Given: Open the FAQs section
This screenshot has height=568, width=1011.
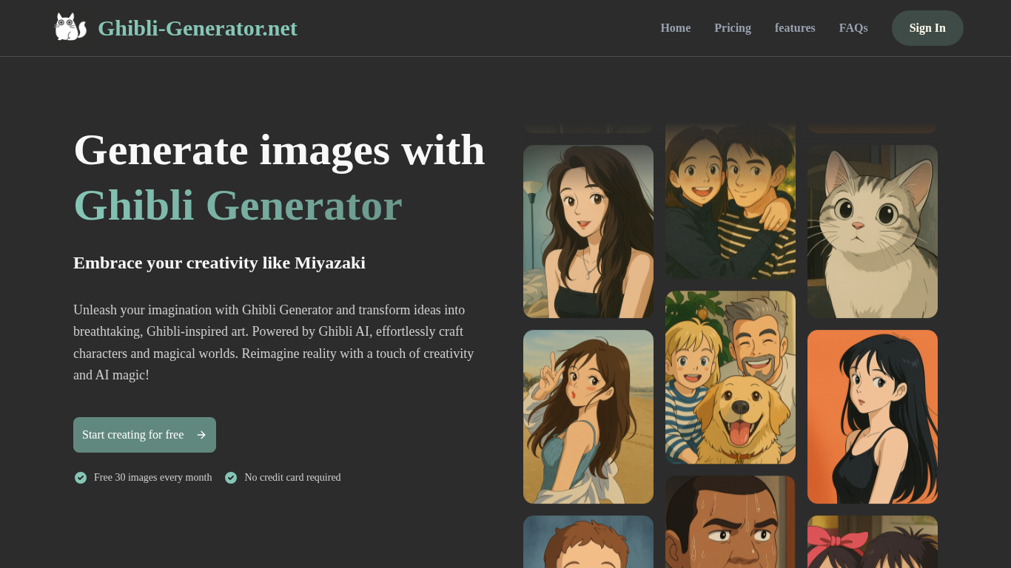Looking at the screenshot, I should [x=853, y=28].
